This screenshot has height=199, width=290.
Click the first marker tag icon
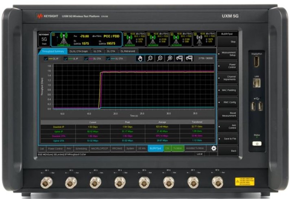[x=179, y=59]
